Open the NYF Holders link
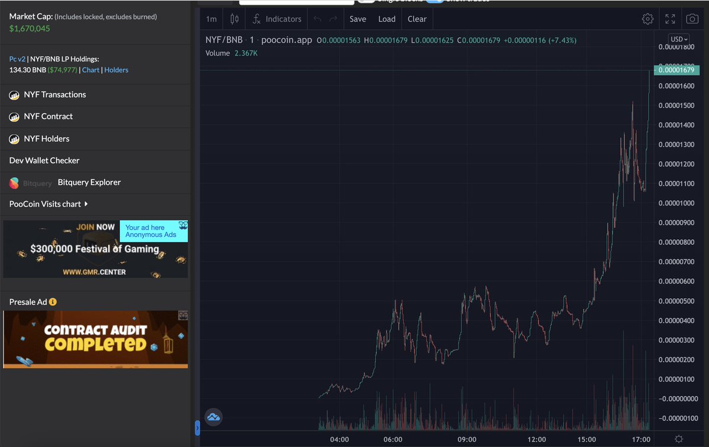Image resolution: width=709 pixels, height=447 pixels. (47, 139)
